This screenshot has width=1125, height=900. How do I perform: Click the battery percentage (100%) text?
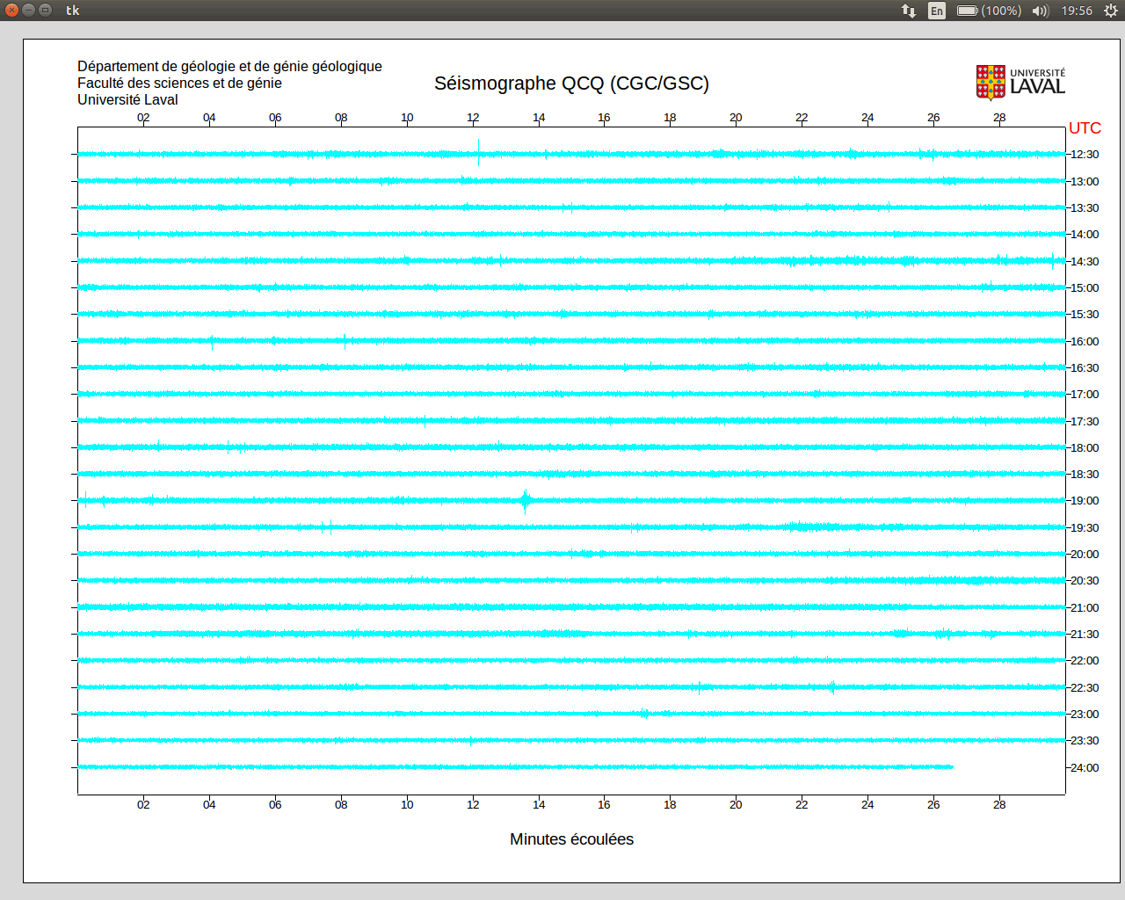[1001, 11]
